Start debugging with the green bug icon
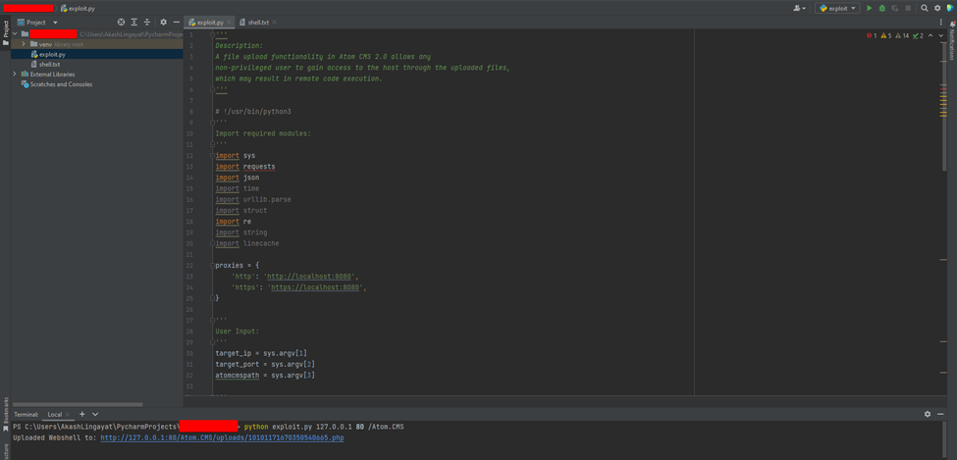 tap(882, 8)
